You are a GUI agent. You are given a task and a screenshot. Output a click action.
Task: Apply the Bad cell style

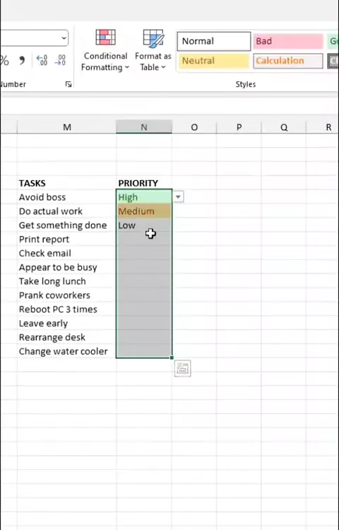[x=288, y=41]
